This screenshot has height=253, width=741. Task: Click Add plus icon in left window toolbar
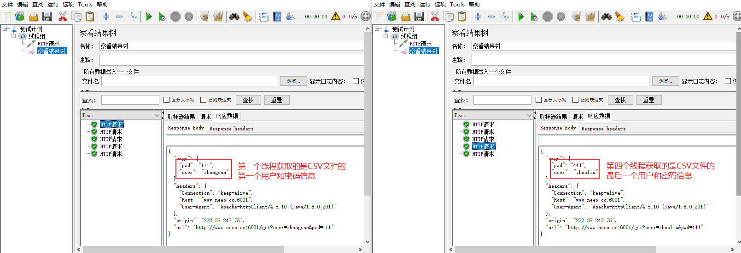pyautogui.click(x=106, y=17)
